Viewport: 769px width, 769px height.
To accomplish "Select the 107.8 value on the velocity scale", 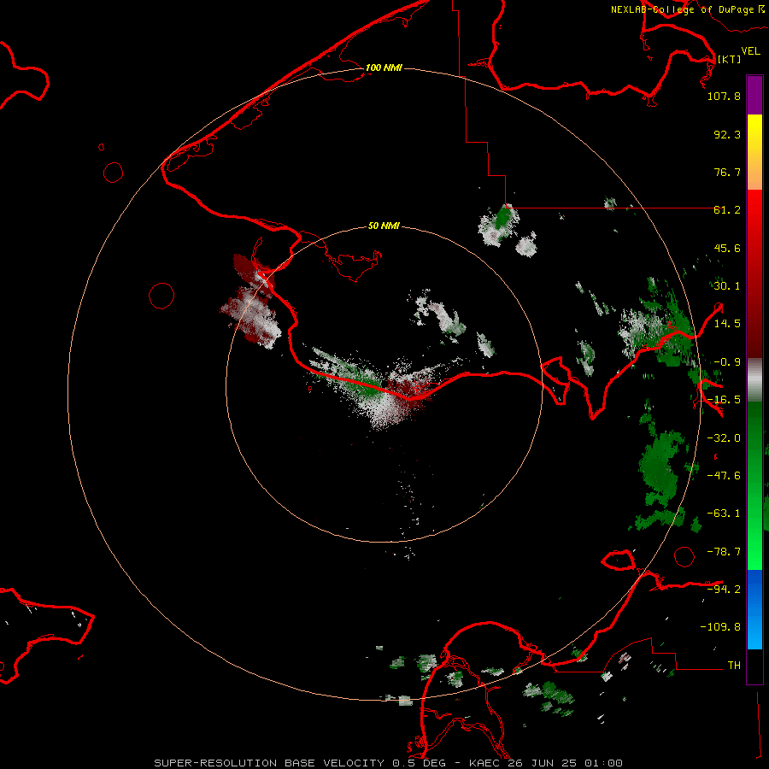I will (724, 96).
